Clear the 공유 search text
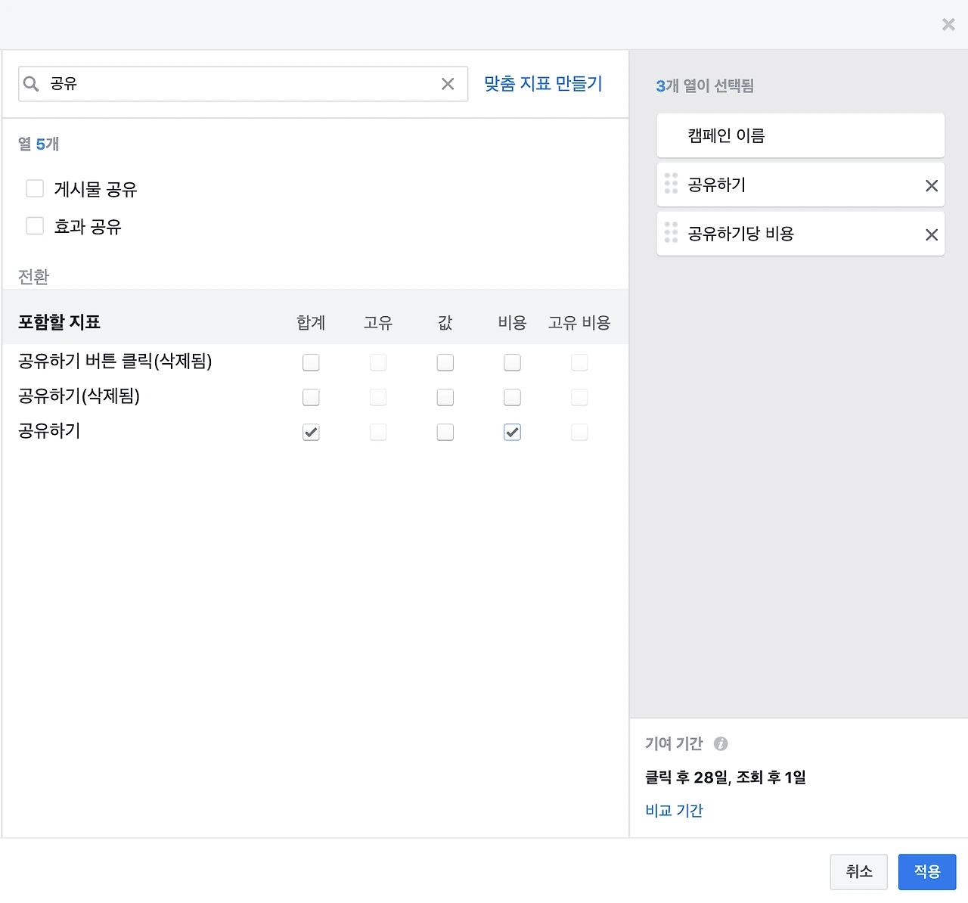The height and width of the screenshot is (903, 968). point(448,84)
